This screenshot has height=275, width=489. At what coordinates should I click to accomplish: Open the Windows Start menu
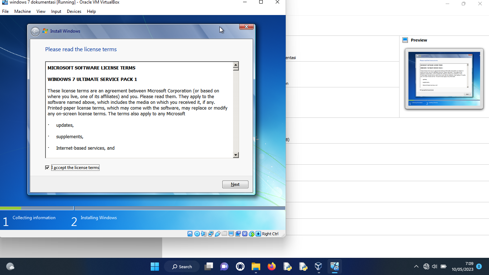(x=155, y=266)
